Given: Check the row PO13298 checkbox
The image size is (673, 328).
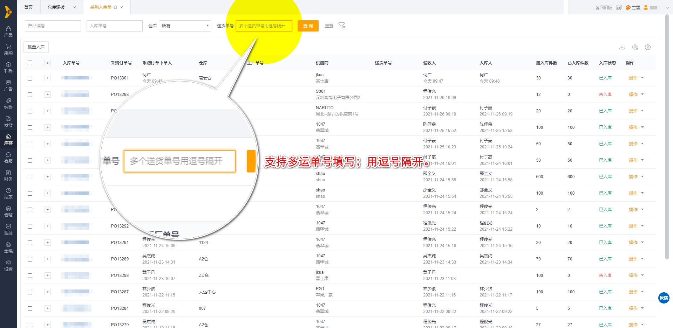Looking at the screenshot, I should coord(30,95).
